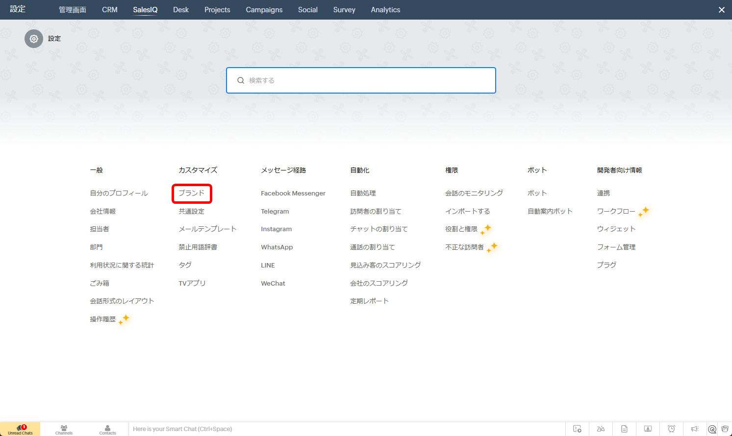The width and height of the screenshot is (732, 436).
Task: Open 定期レポート
Action: pyautogui.click(x=370, y=301)
